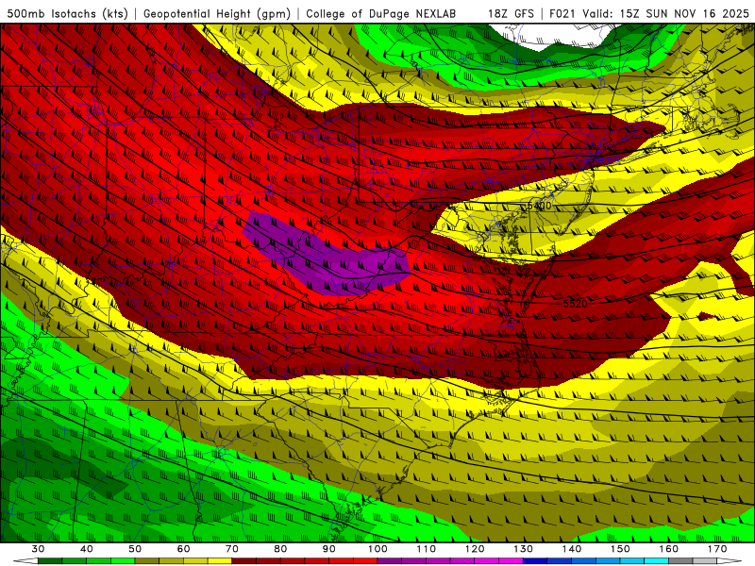The image size is (755, 566).
Task: Click the magenta swatch ending at 130
Action: pyautogui.click(x=511, y=560)
